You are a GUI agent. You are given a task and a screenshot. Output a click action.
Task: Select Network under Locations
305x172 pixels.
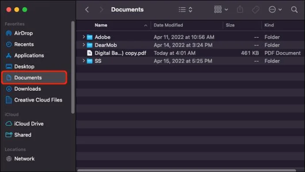click(x=20, y=159)
